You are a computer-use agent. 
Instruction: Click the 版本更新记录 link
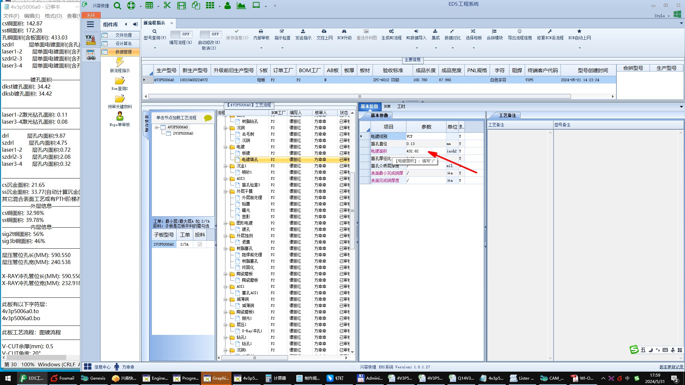671,367
